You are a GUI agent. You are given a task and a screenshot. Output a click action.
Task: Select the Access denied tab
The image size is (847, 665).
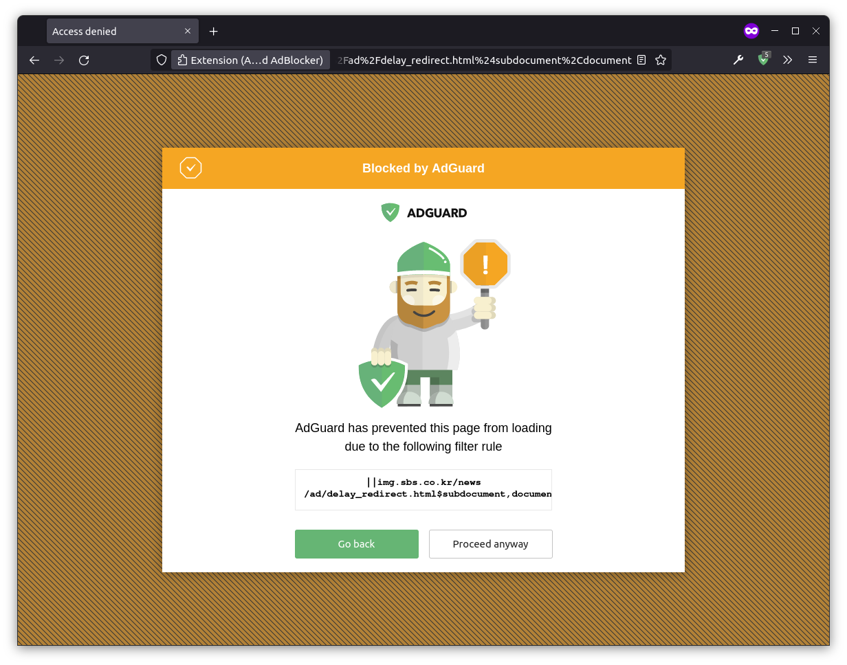tap(122, 31)
